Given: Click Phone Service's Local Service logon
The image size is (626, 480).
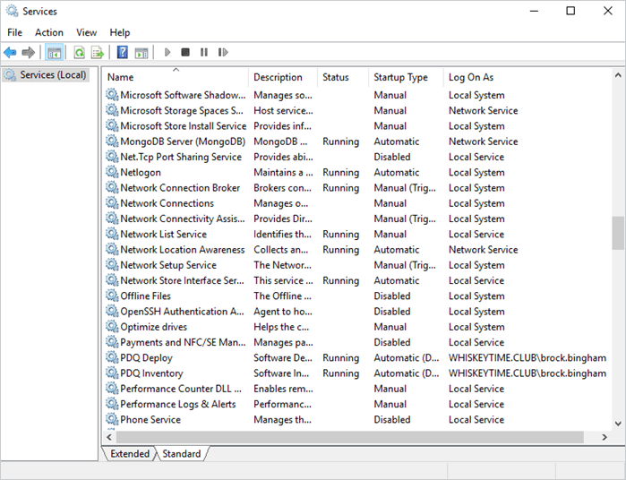Looking at the screenshot, I should pos(476,419).
